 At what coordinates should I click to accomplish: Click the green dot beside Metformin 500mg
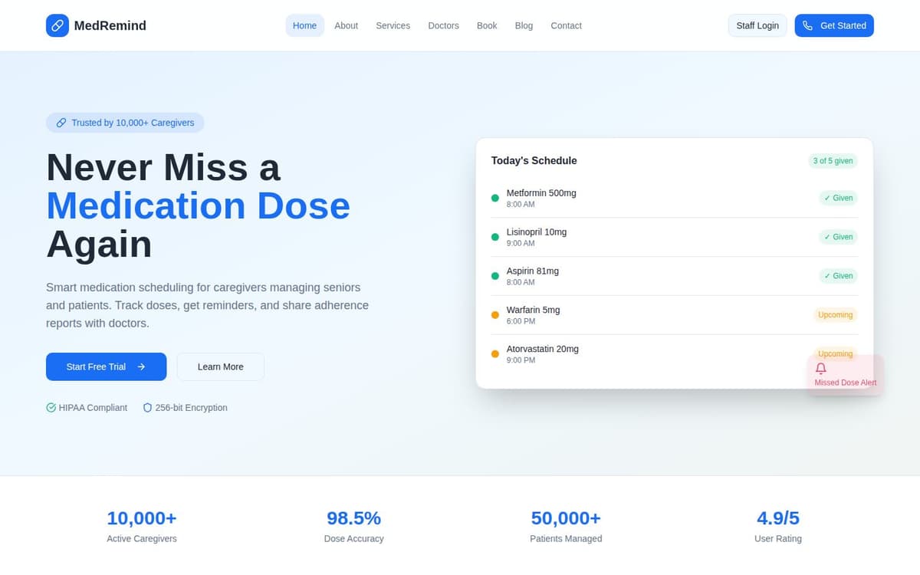(x=495, y=198)
